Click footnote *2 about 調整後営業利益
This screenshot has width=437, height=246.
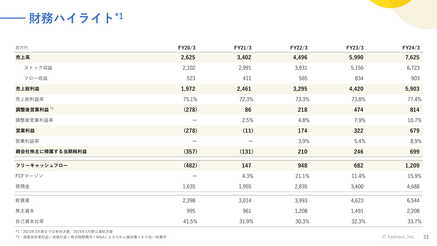click(x=91, y=237)
